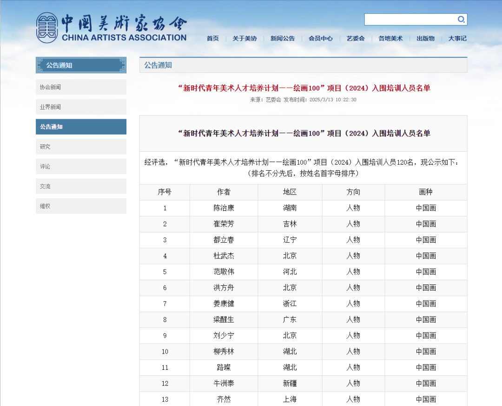The image size is (502, 406).
Task: Open 关于美协 from the top navigation
Action: pos(245,39)
